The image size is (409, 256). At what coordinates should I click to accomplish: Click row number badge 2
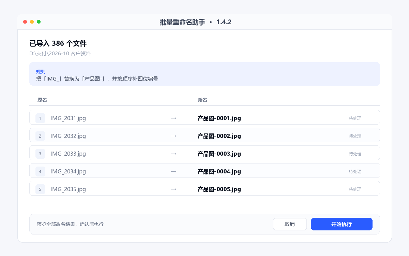point(40,136)
